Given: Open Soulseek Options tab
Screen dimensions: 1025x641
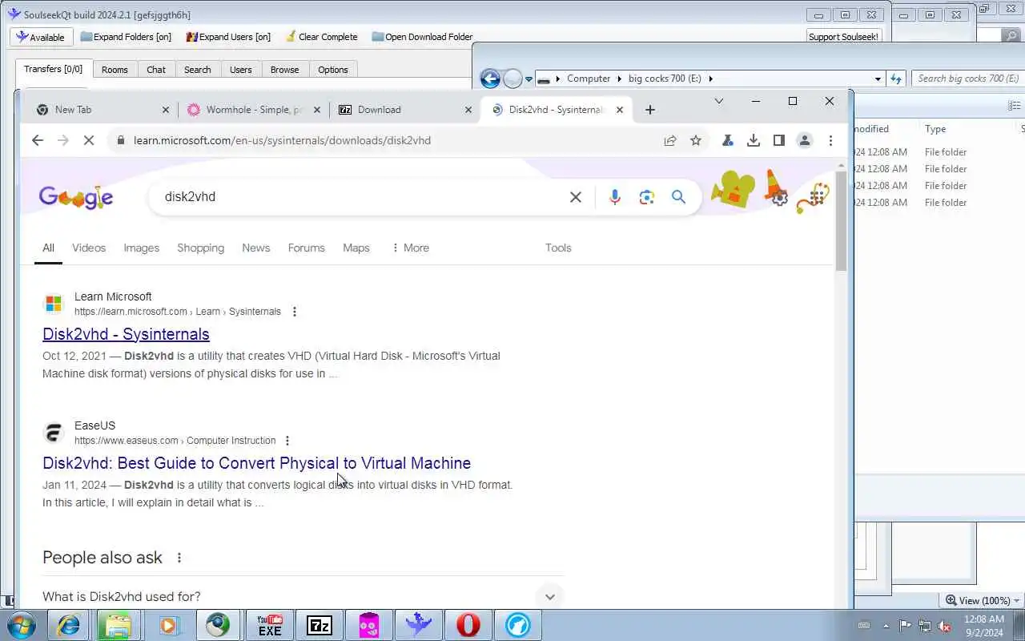Looking at the screenshot, I should pos(333,70).
